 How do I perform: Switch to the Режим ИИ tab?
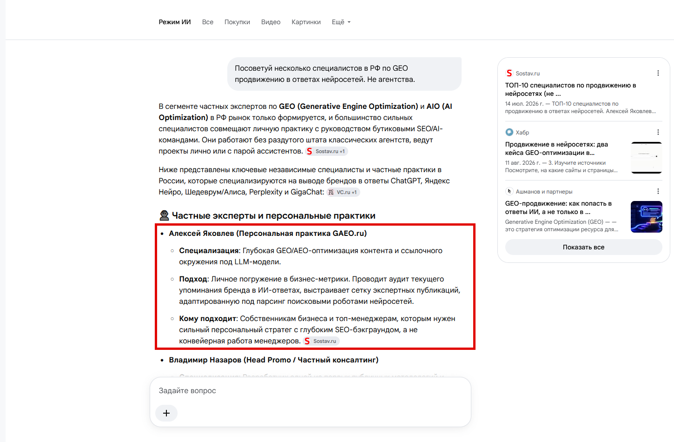[175, 22]
